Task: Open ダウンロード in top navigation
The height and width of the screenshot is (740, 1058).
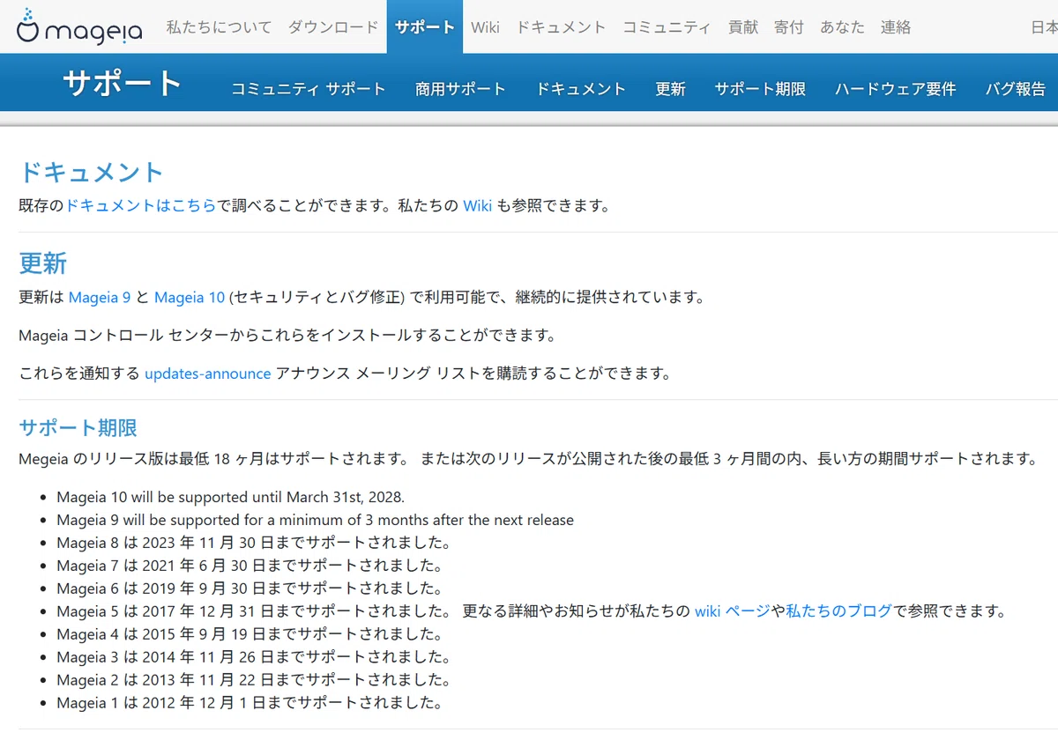Action: tap(333, 27)
